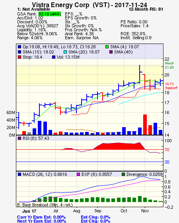Click the EXP (9): 0.8557 label
This screenshot has width=179, height=223.
97,174
